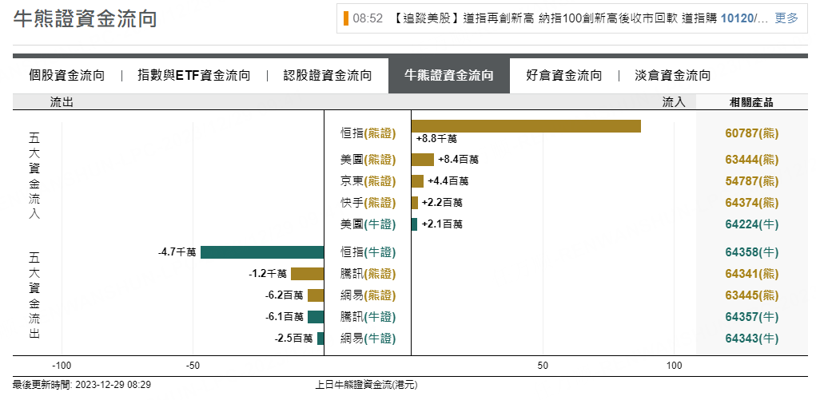Screen dimensions: 816x400
Task: Click the 快手(熊證) row label
Action: 368,203
